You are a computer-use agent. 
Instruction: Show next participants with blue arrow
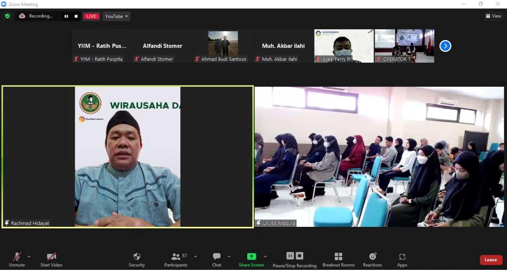point(445,46)
